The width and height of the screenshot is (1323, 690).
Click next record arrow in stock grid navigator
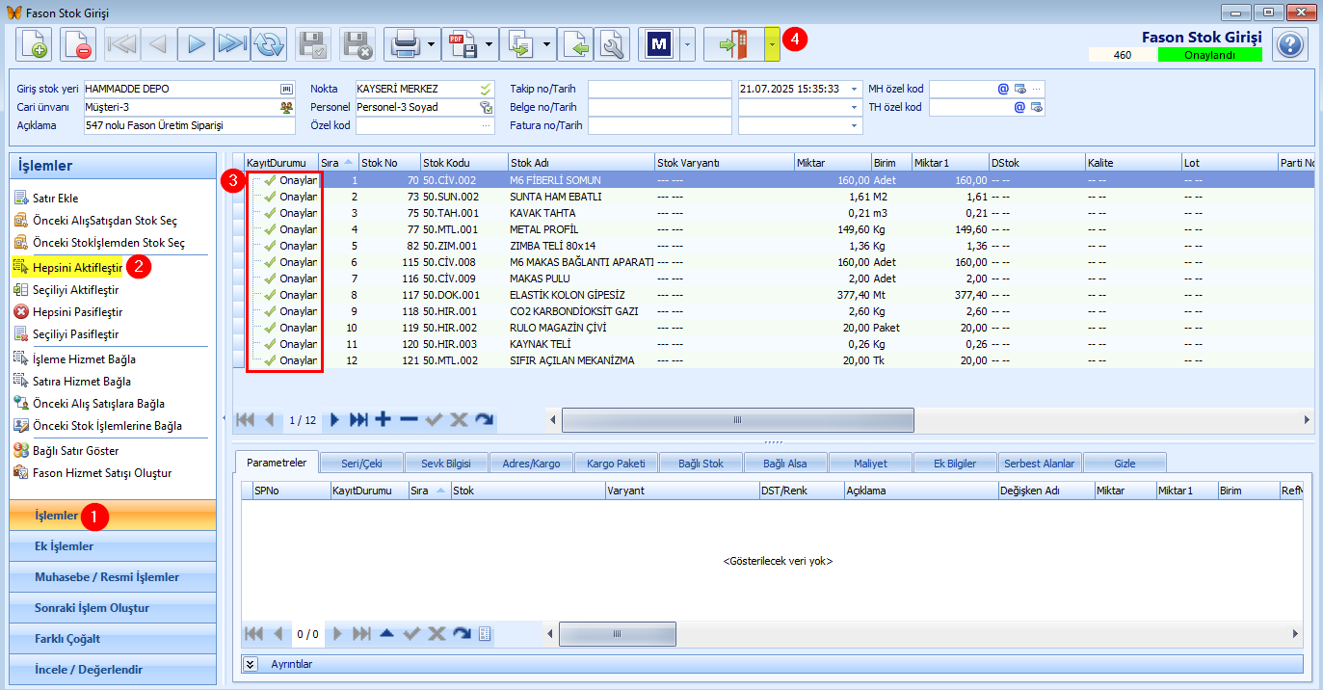coord(334,419)
